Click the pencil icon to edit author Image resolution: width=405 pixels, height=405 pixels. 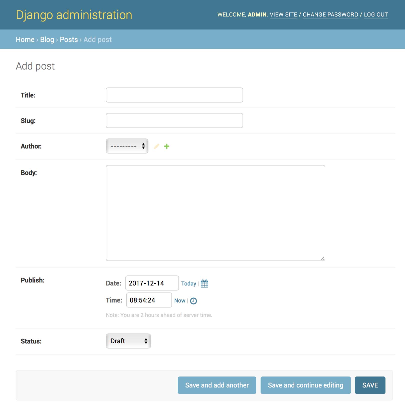coord(156,146)
